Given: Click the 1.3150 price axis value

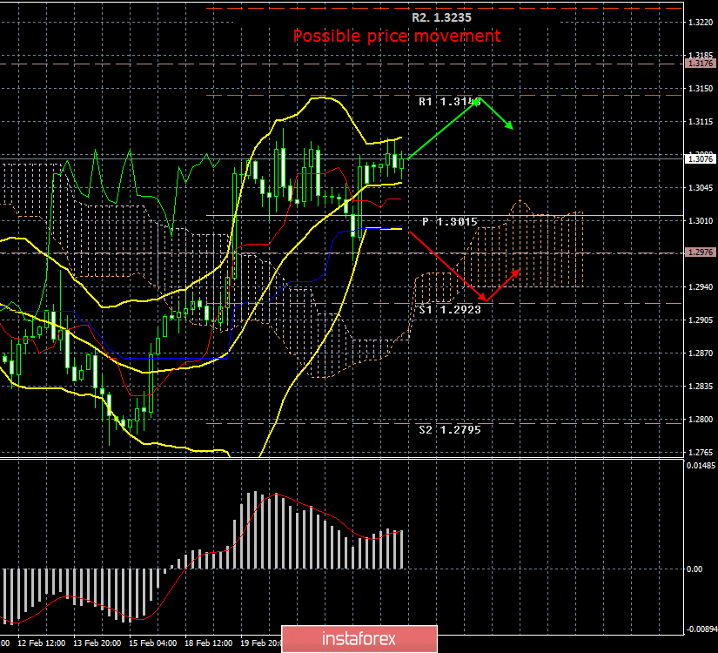Looking at the screenshot, I should 701,89.
